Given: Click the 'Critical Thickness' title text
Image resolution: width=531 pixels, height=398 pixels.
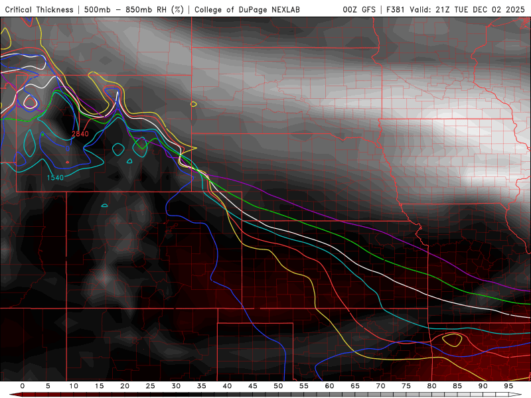Looking at the screenshot, I should coord(39,9).
